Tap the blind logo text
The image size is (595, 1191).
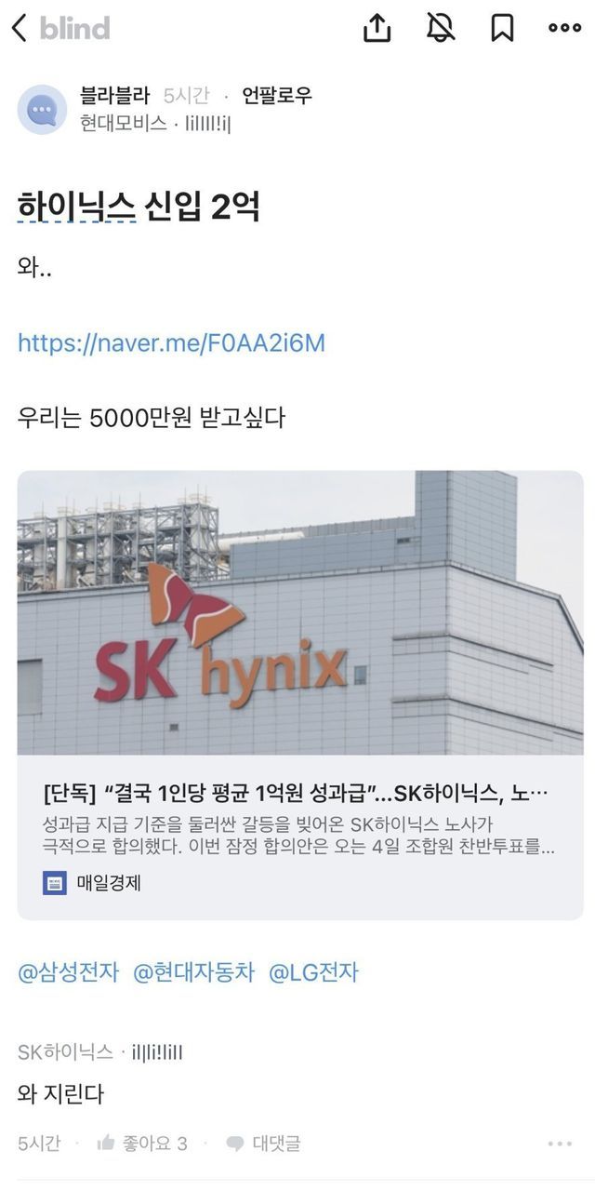pos(74,29)
